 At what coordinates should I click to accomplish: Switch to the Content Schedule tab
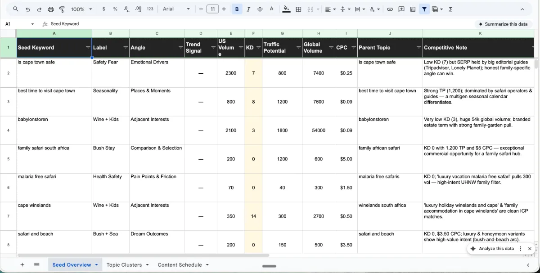click(x=180, y=265)
